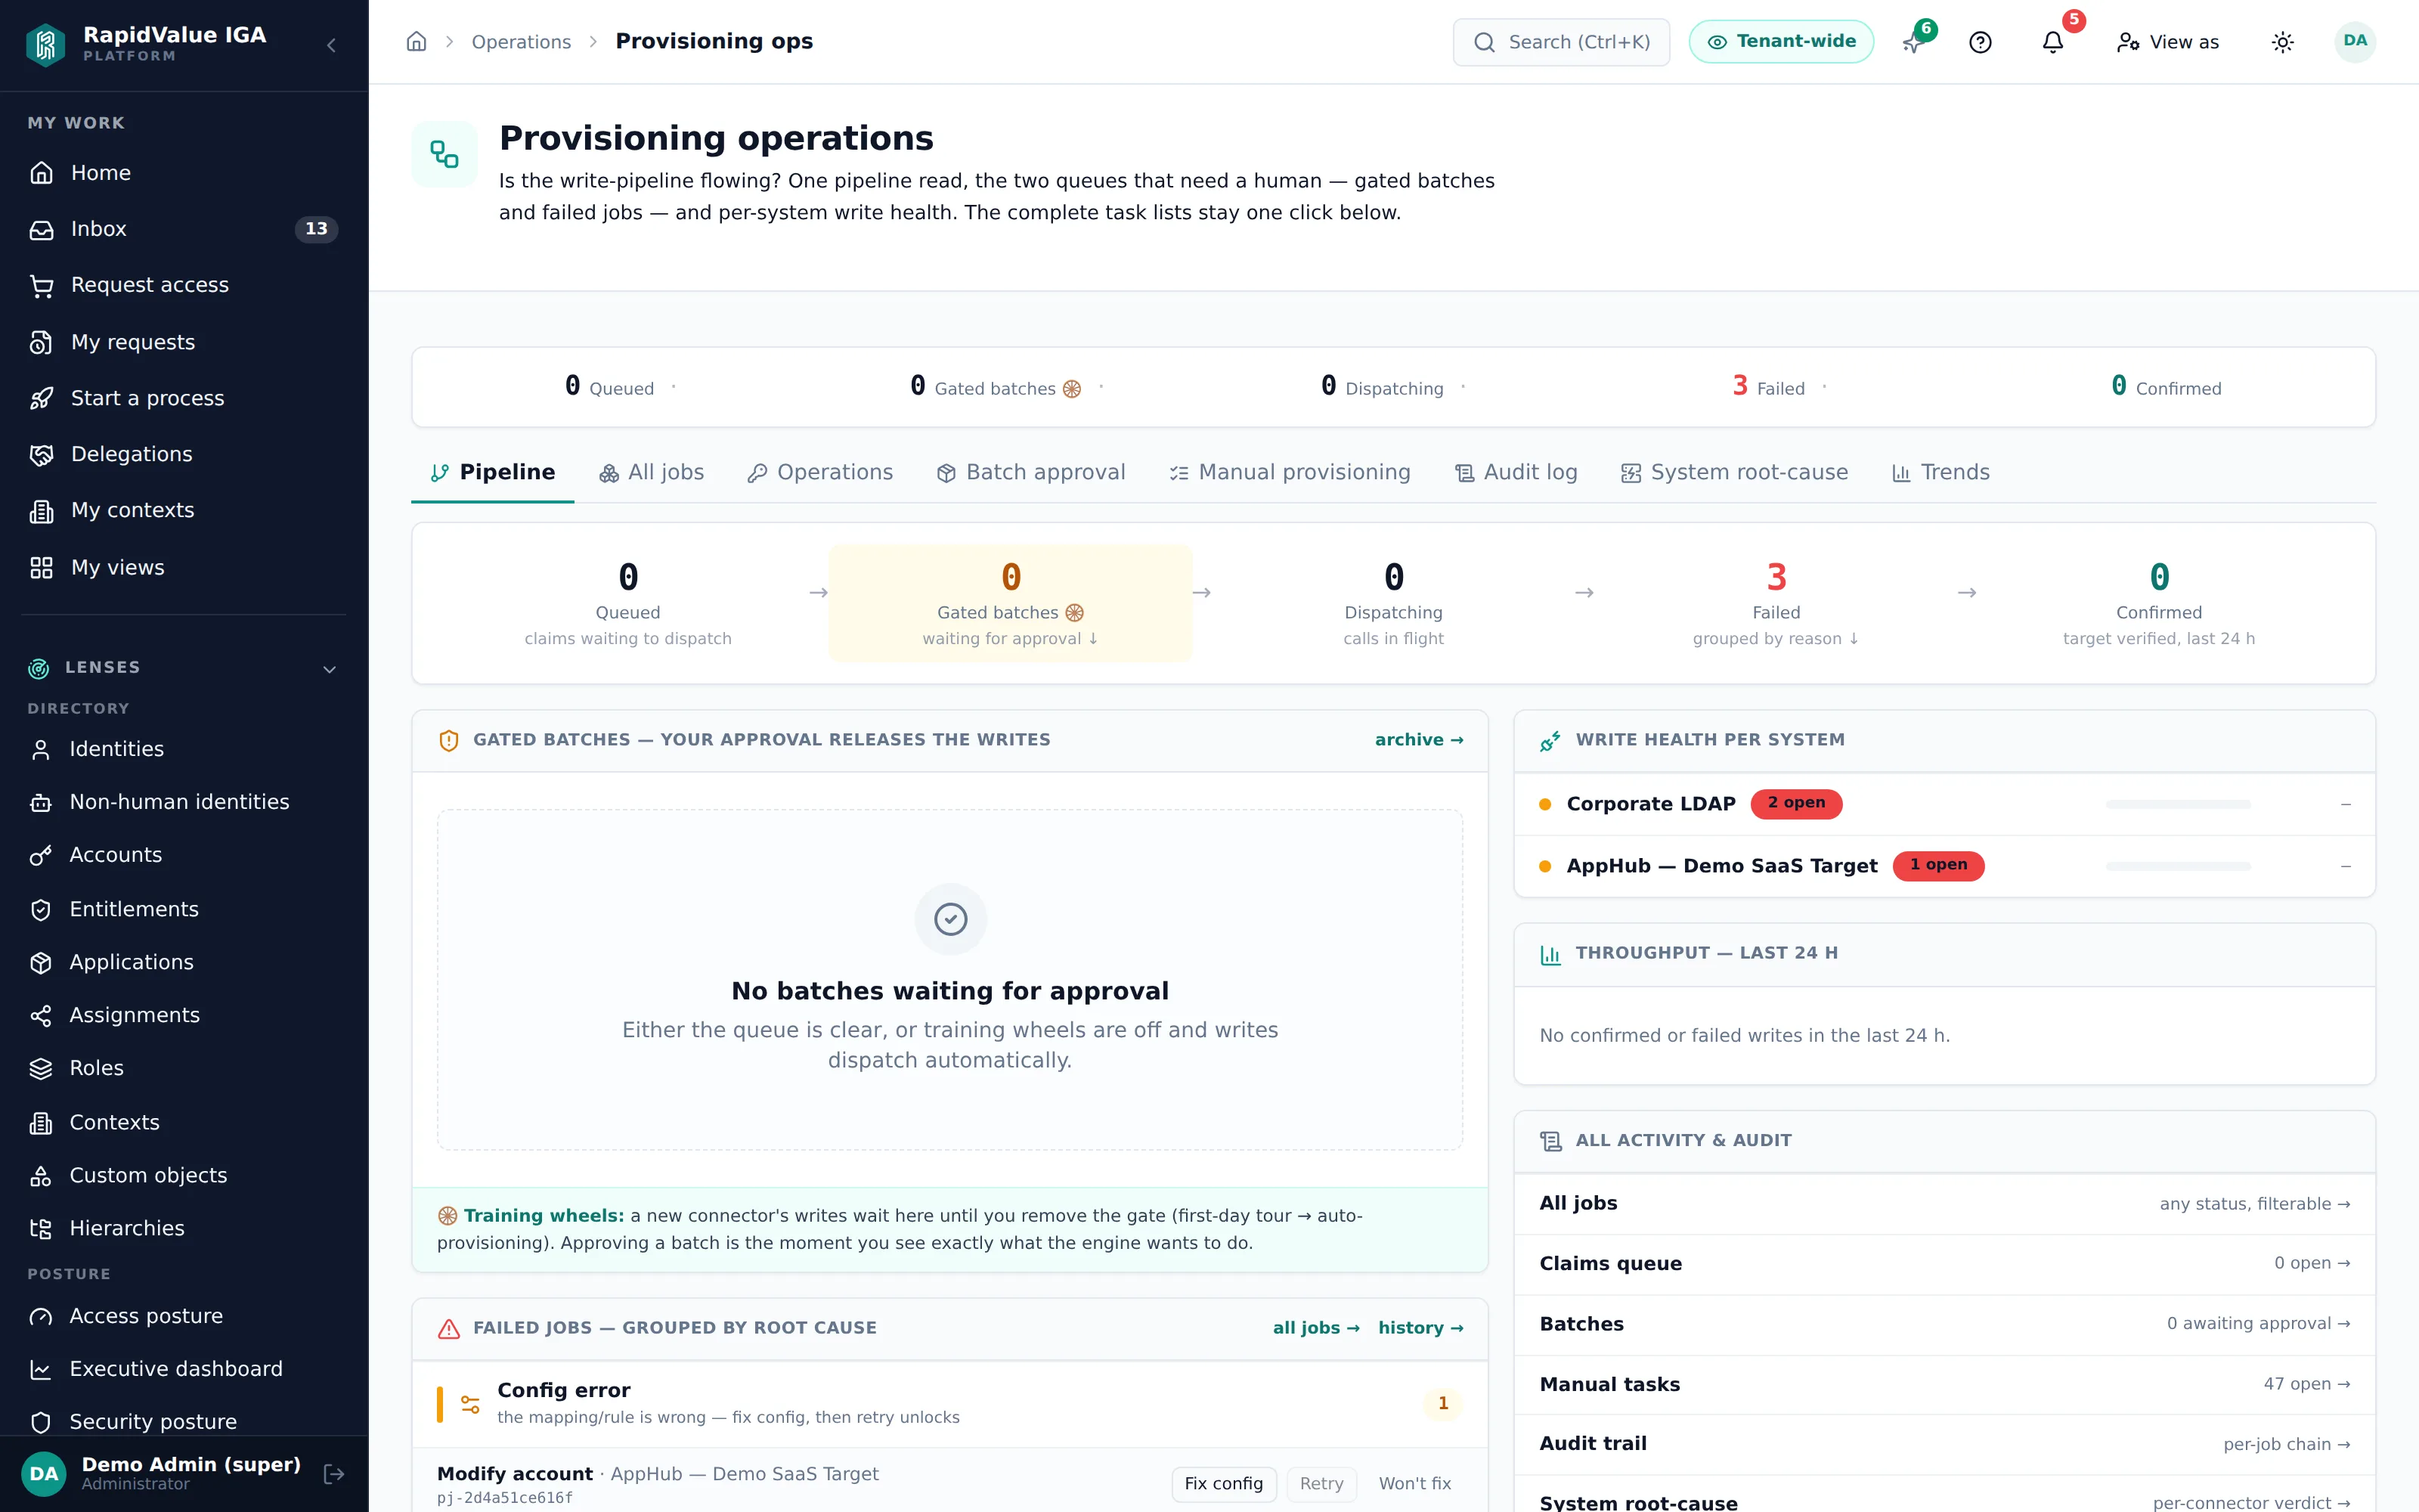Switch to the Operations tab

(819, 472)
